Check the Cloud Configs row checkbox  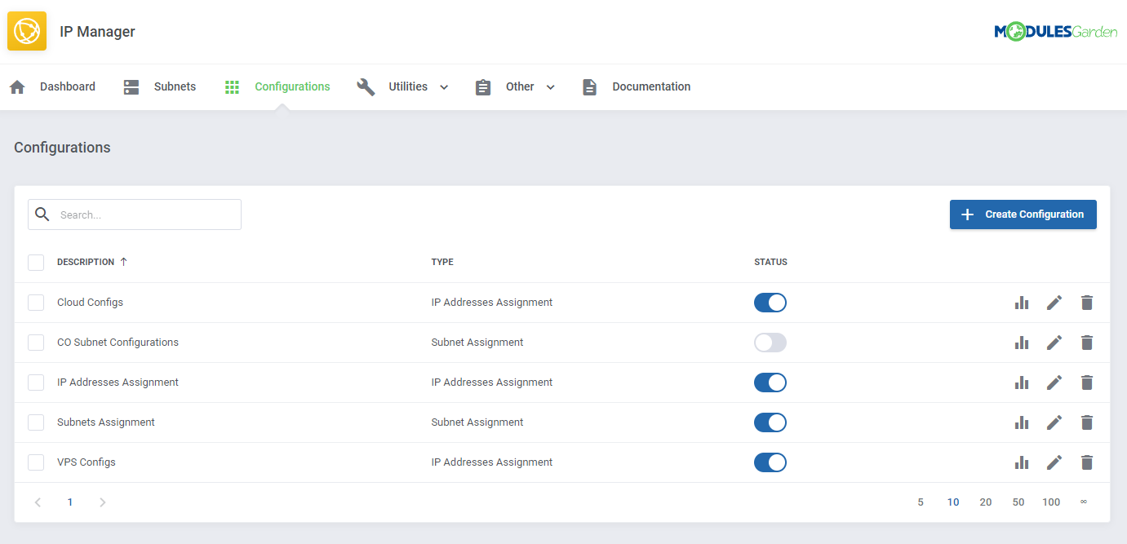click(36, 302)
